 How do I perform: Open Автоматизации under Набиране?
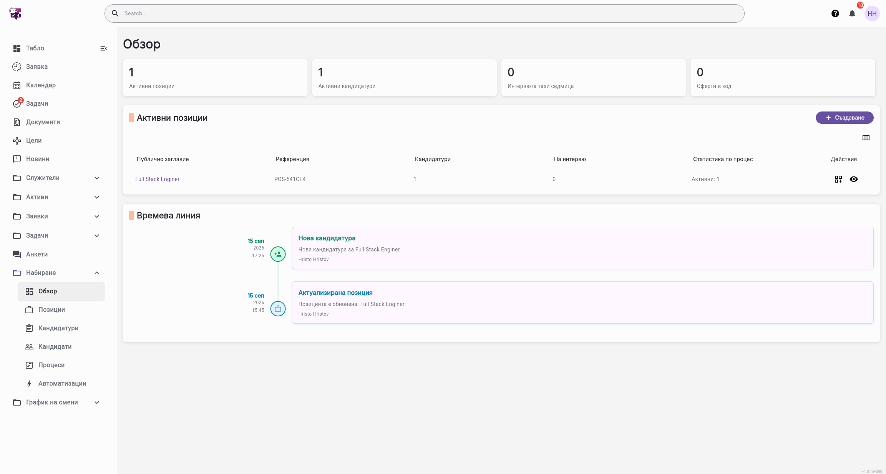(x=61, y=384)
